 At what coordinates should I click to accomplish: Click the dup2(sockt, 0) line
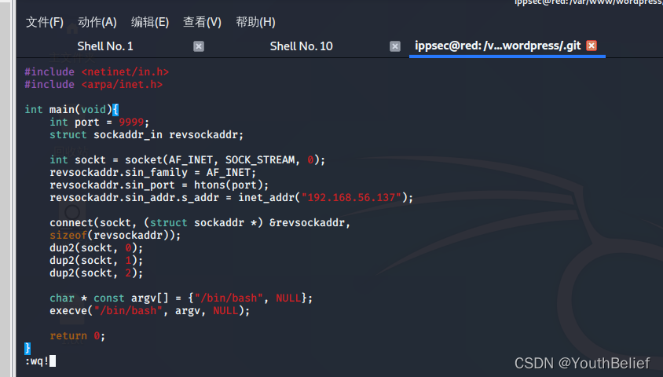pyautogui.click(x=97, y=247)
